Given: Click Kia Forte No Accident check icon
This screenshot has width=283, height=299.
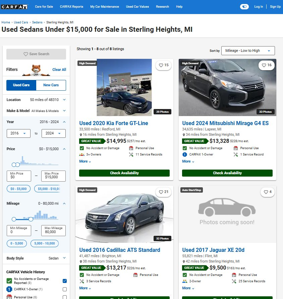Looking at the screenshot, I should pos(82,148).
